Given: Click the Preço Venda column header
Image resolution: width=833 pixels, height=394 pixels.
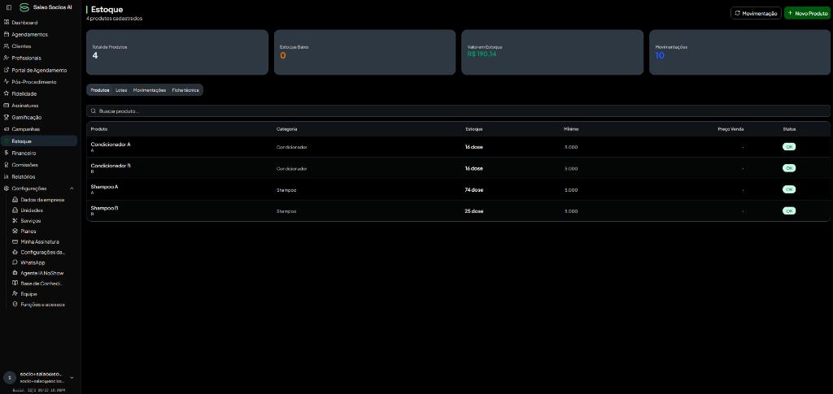Looking at the screenshot, I should [731, 129].
